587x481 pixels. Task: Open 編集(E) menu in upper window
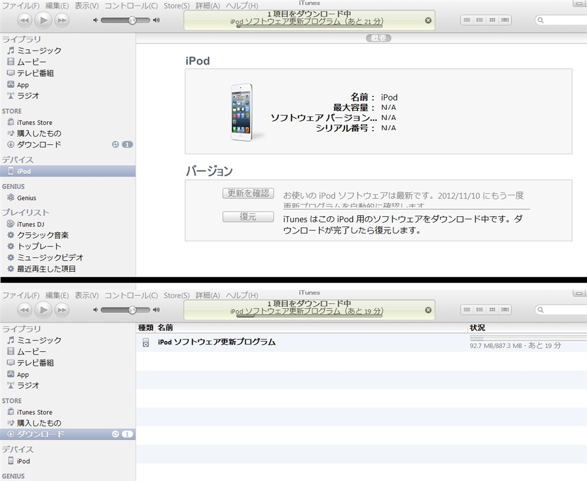tap(57, 6)
